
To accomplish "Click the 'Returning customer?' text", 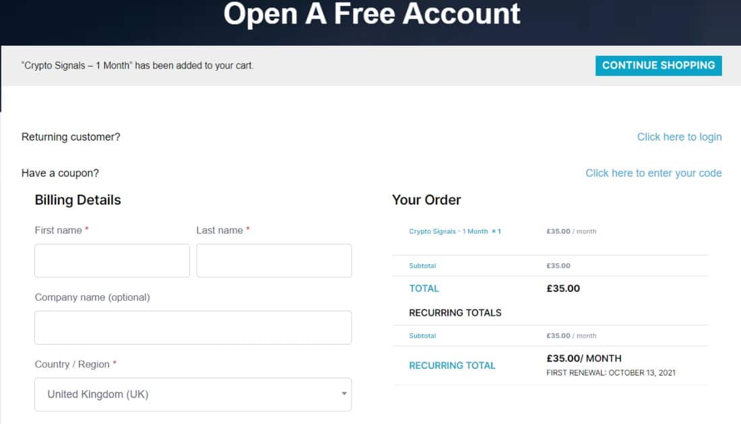I will point(71,137).
